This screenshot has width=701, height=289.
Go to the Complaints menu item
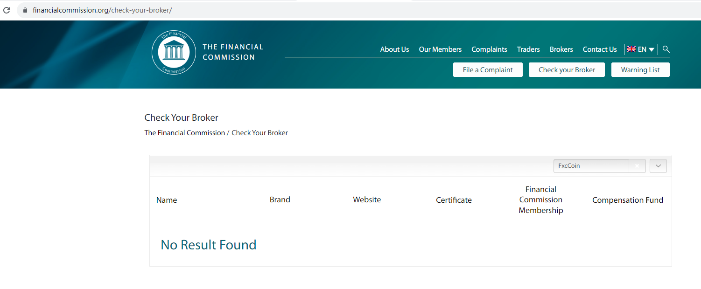coord(489,49)
